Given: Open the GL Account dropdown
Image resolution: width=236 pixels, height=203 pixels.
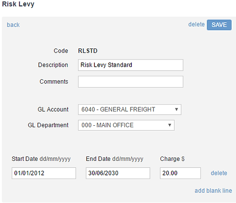Looking at the screenshot, I should pos(129,109).
